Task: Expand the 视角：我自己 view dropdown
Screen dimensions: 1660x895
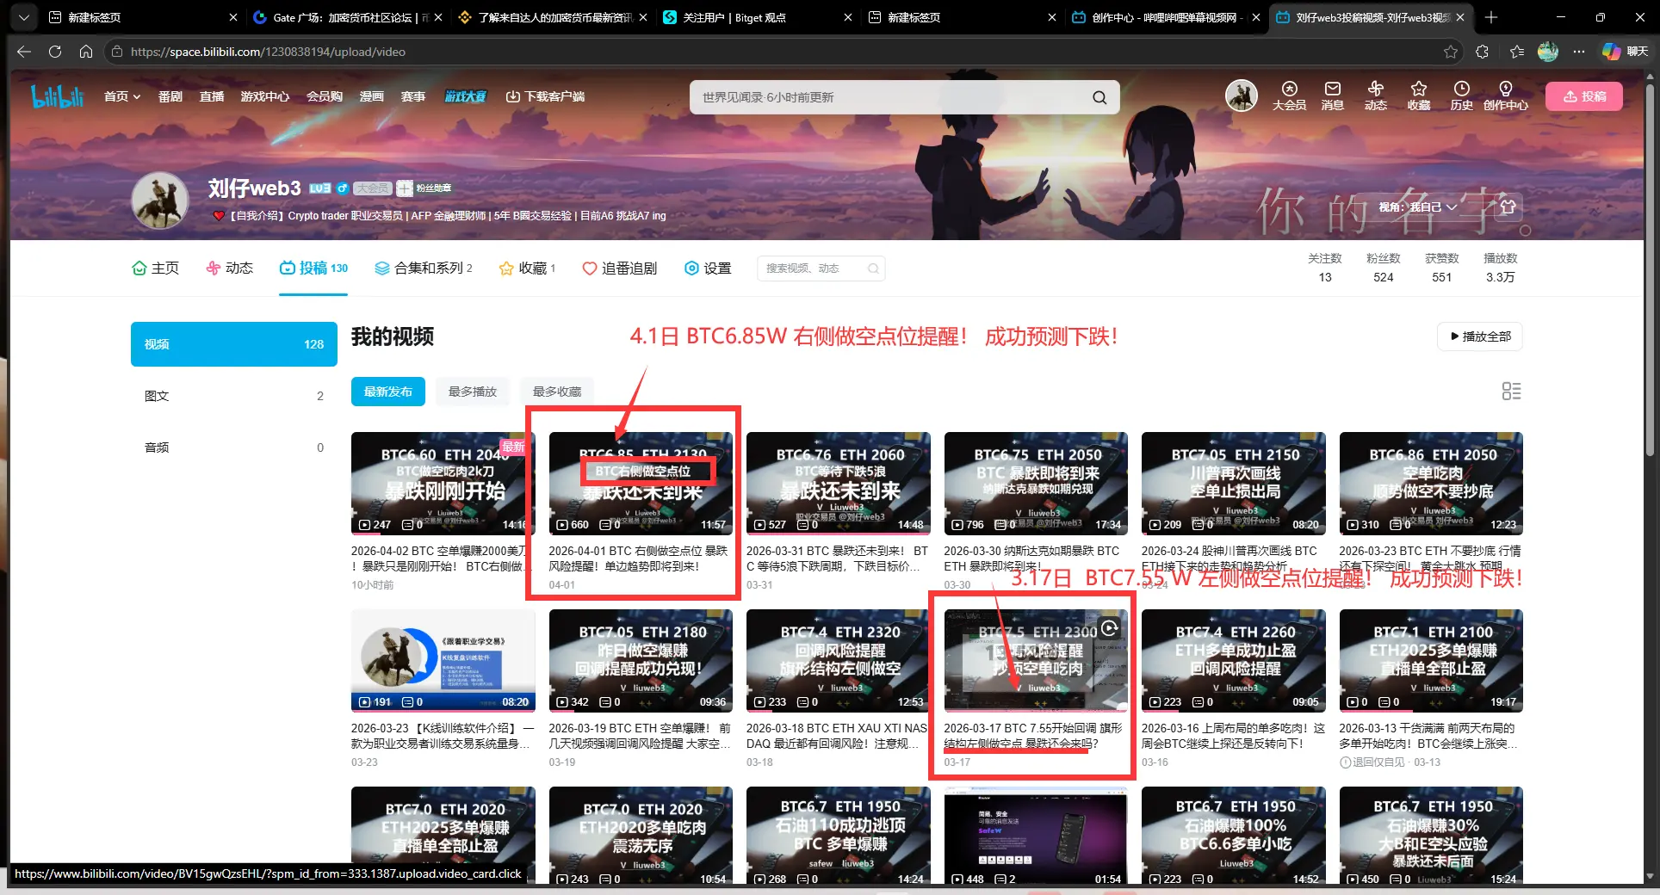Action: (x=1417, y=207)
